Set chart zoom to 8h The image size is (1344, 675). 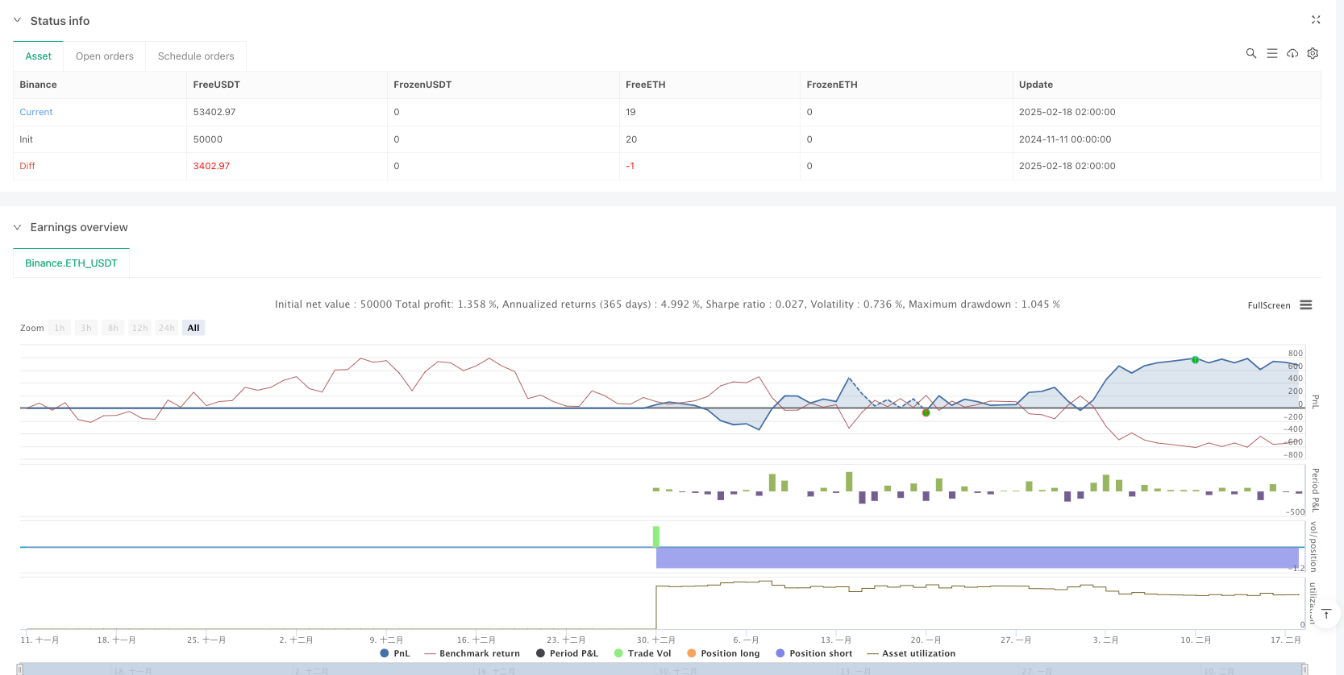(113, 328)
